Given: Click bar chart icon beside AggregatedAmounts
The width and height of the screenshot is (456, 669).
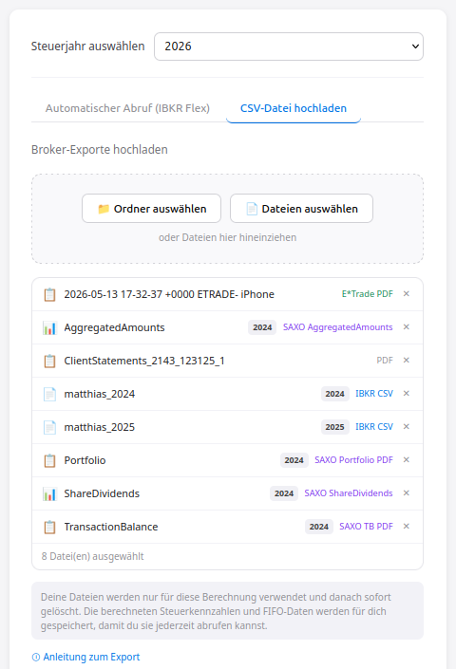Looking at the screenshot, I should (49, 327).
